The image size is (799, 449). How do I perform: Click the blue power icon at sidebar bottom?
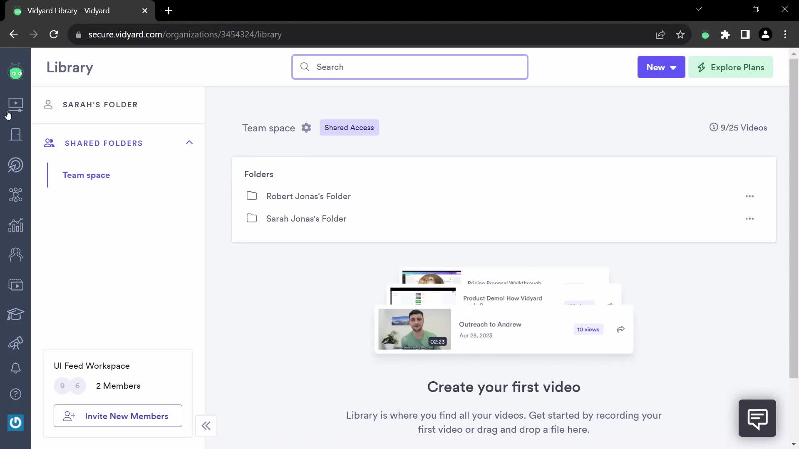(16, 422)
